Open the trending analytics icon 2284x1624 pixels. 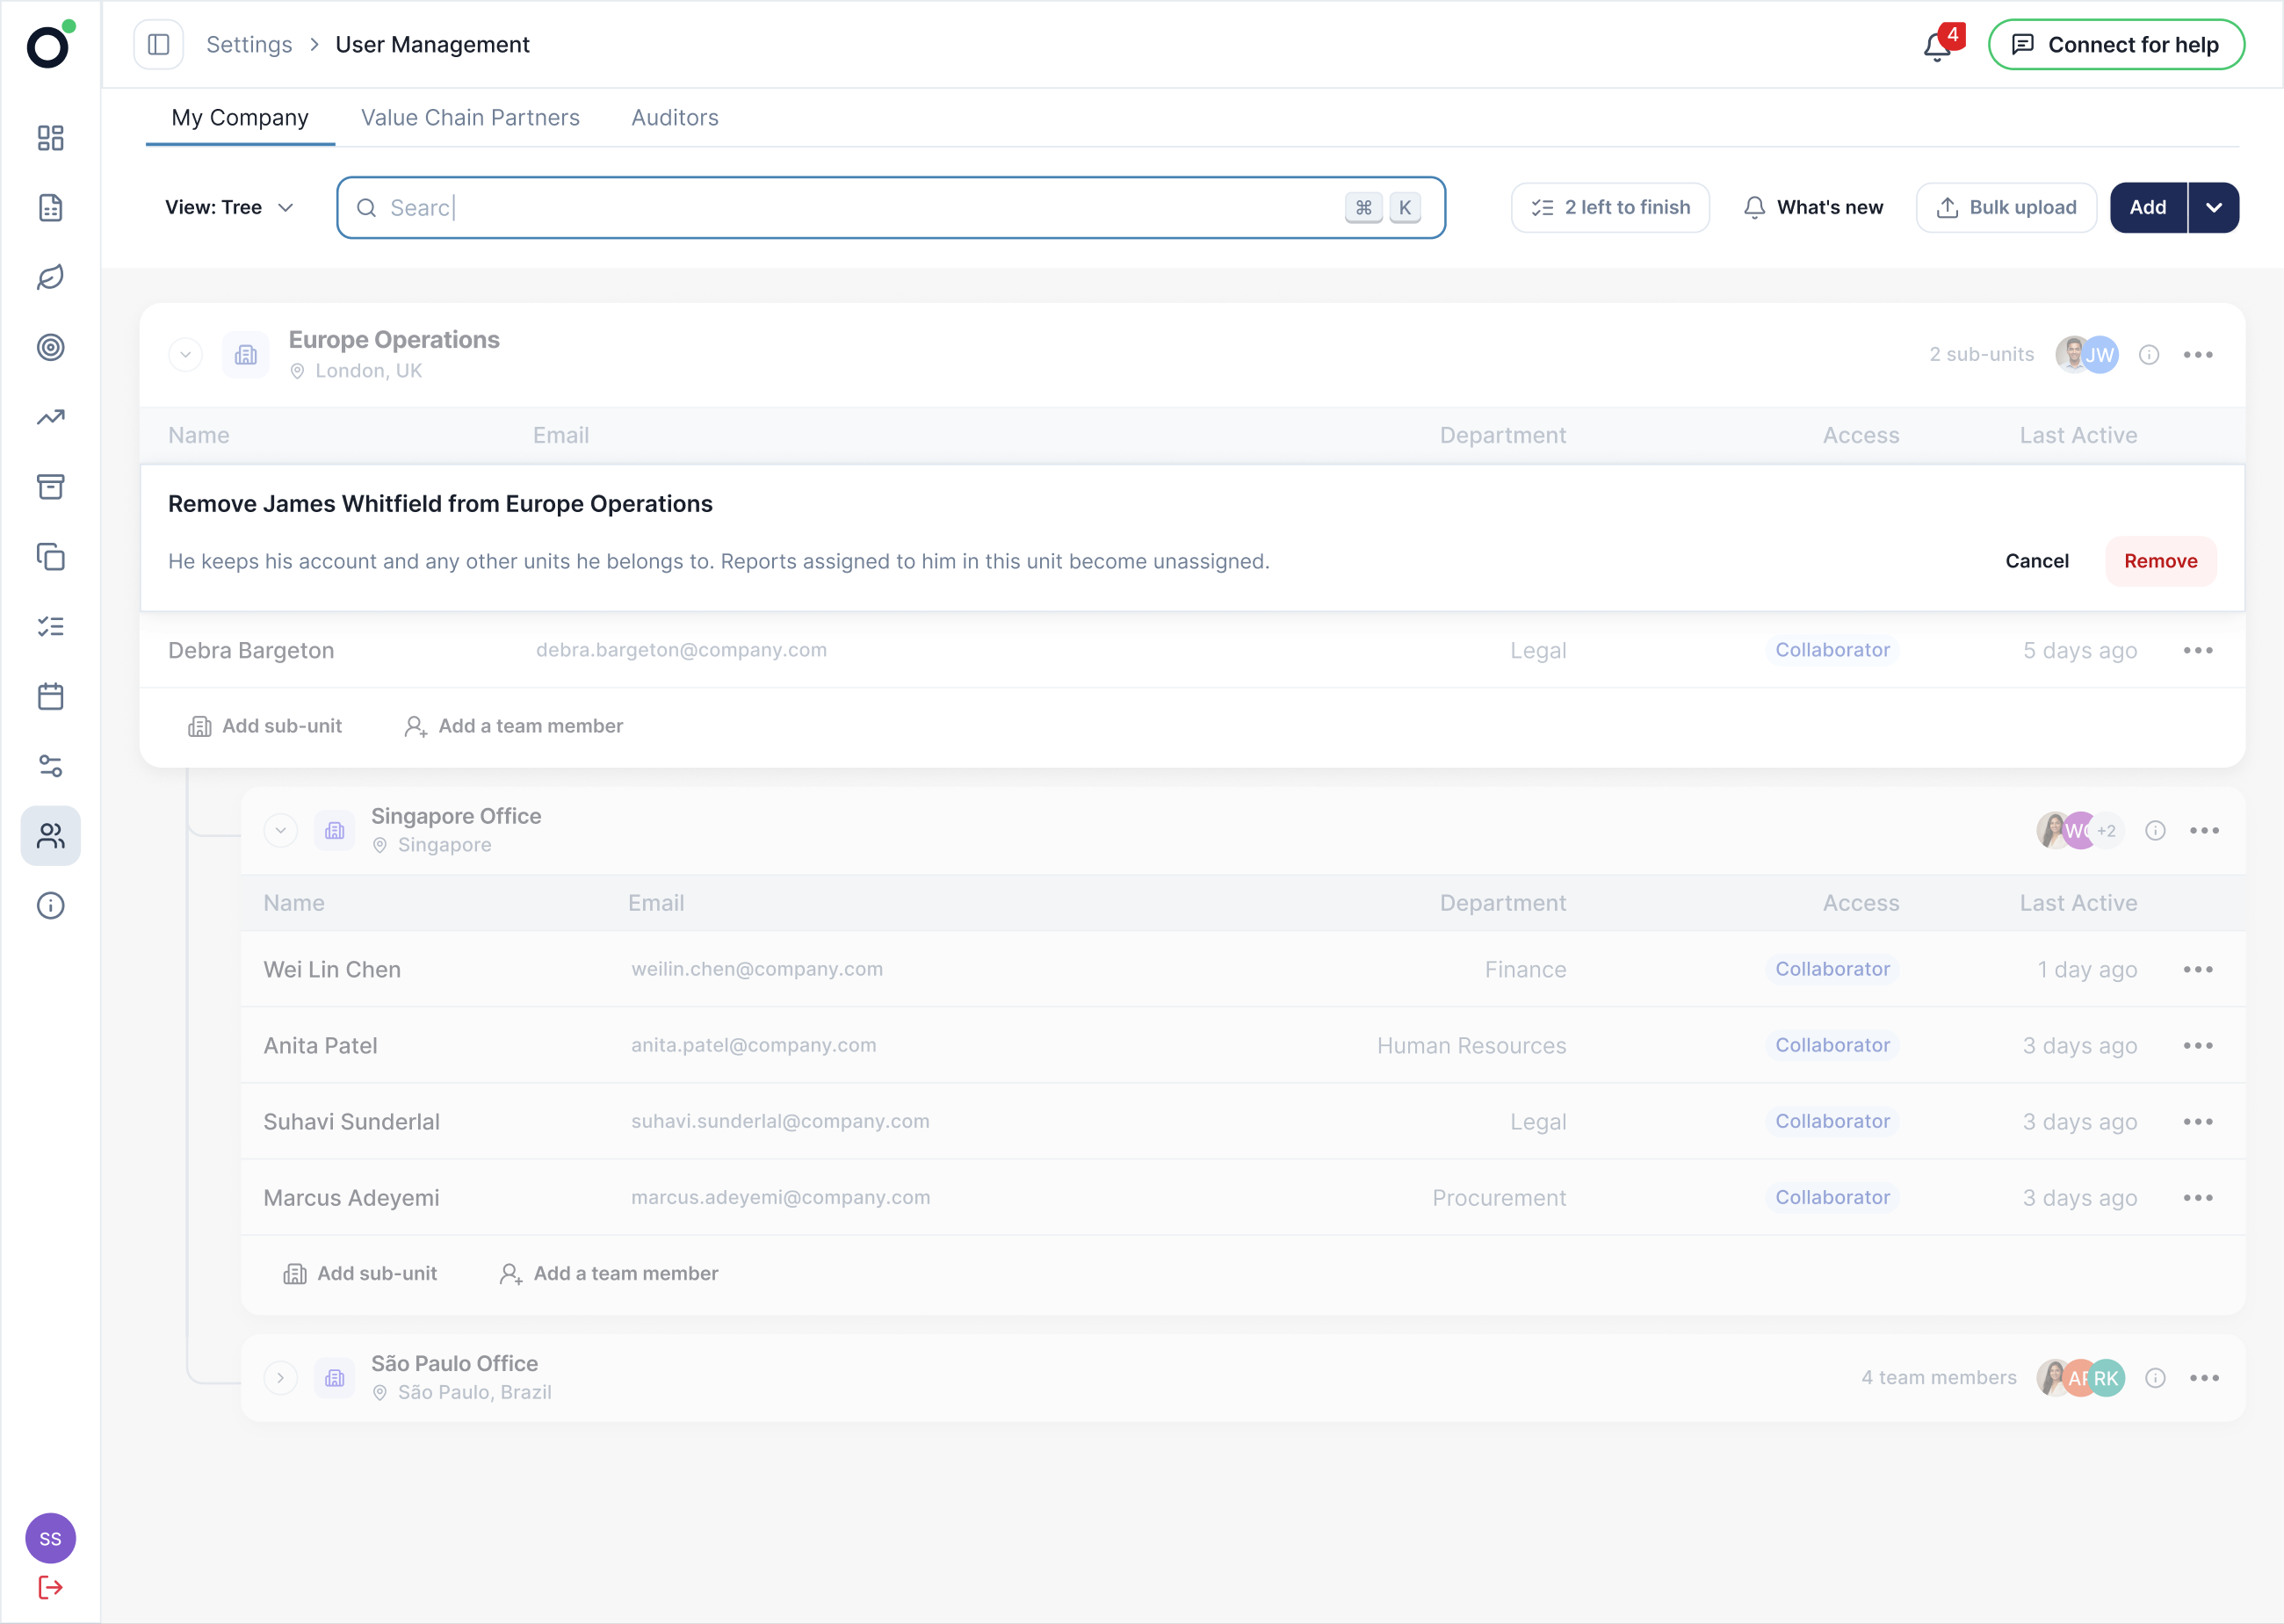[51, 418]
